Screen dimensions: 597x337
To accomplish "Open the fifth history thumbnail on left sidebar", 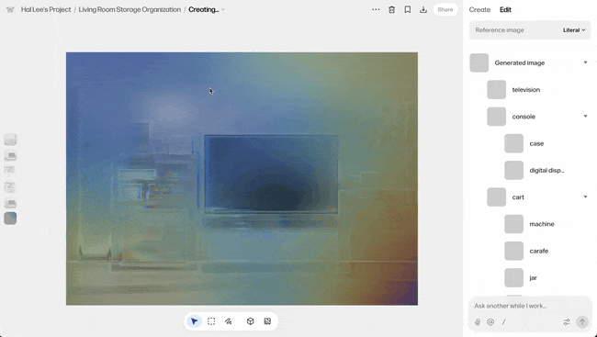I will click(x=10, y=203).
